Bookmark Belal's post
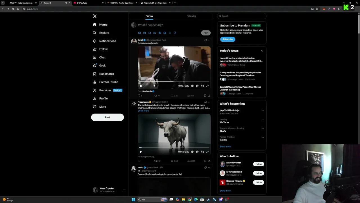 205,96
